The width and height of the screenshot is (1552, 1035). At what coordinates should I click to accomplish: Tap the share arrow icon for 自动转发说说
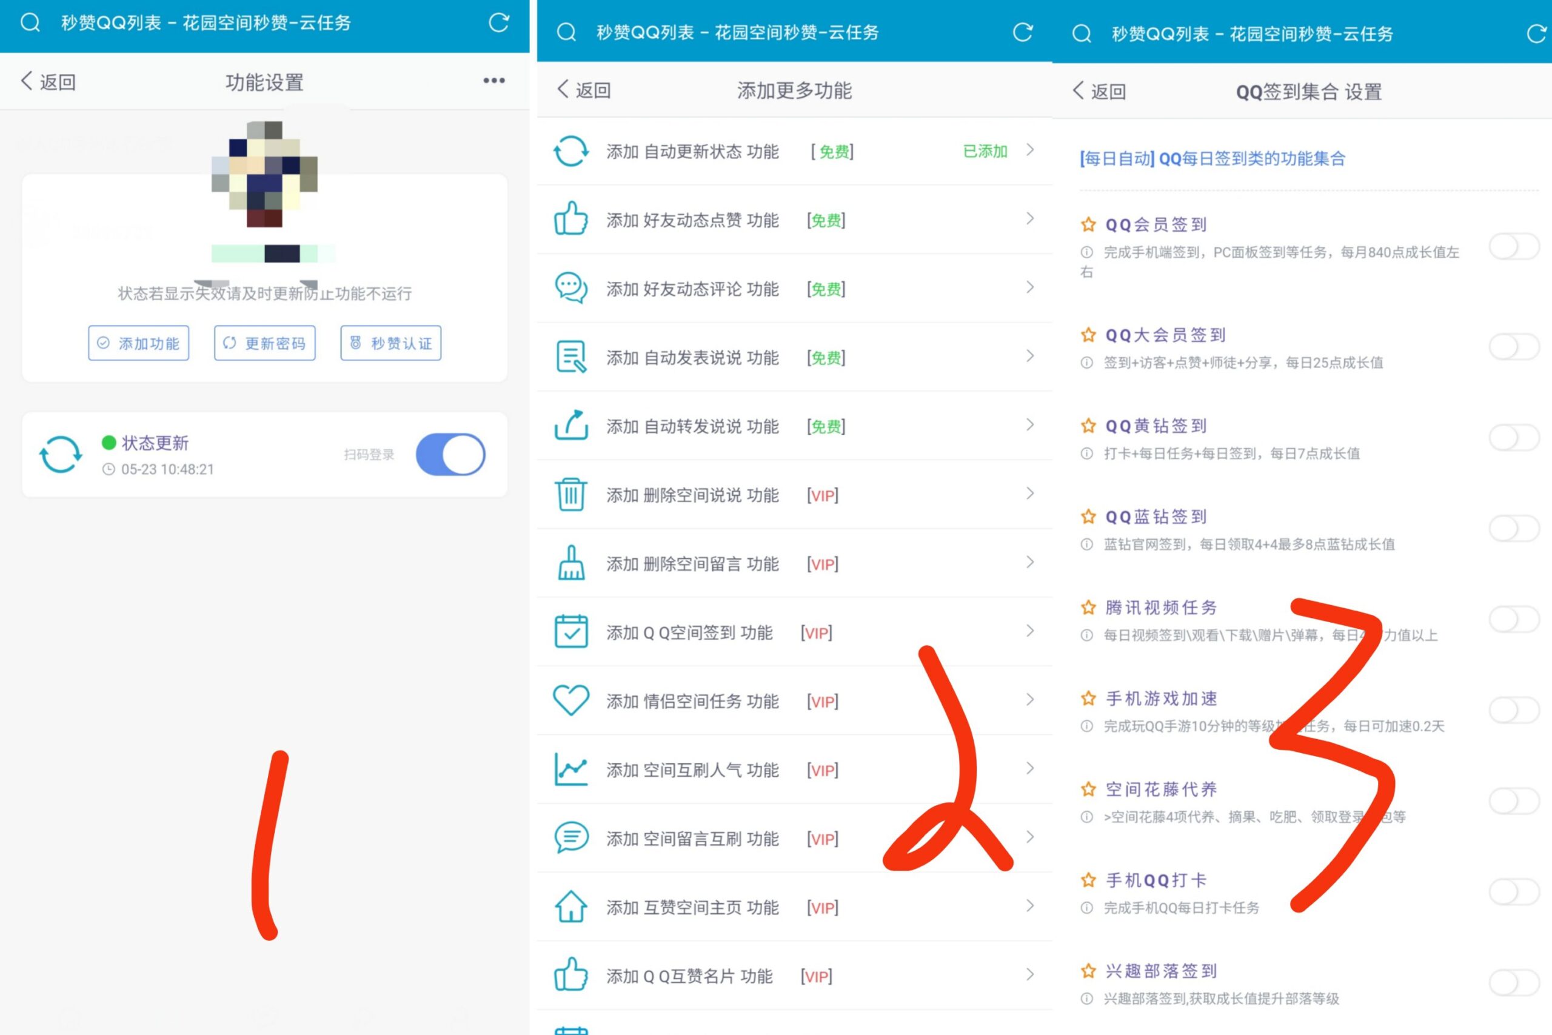[x=570, y=424]
